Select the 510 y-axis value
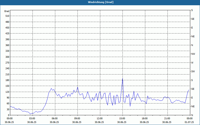Image resolution: width=200 pixels, height=125 pixels. click(x=7, y=16)
